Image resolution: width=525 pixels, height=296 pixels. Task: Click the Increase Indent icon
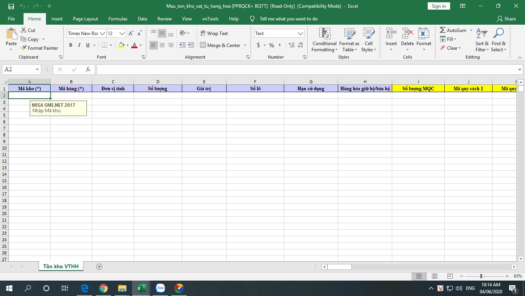[x=191, y=45]
